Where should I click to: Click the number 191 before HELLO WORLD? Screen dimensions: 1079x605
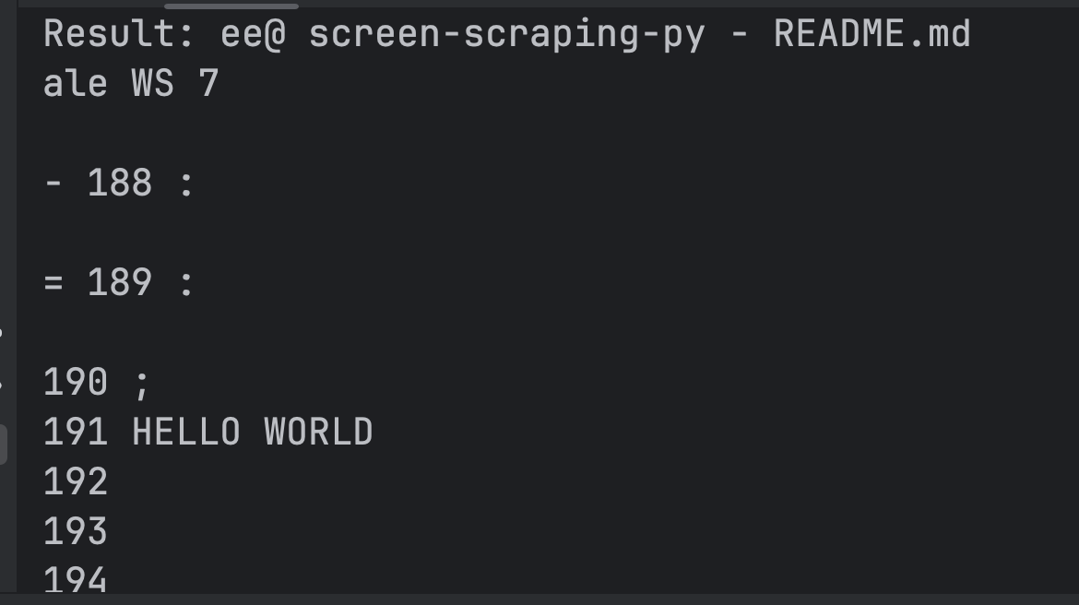coord(76,432)
